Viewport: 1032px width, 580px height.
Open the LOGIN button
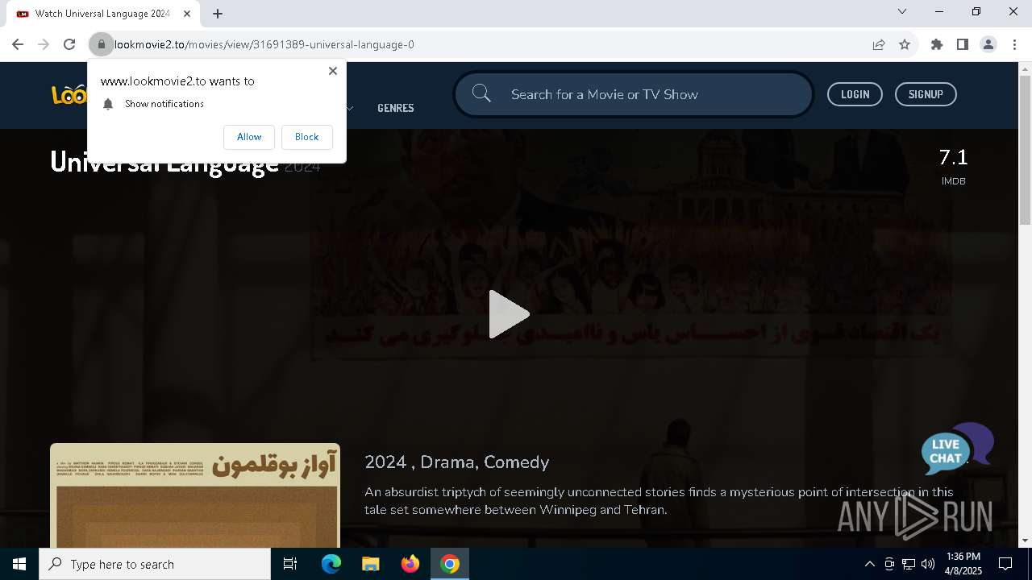[855, 94]
